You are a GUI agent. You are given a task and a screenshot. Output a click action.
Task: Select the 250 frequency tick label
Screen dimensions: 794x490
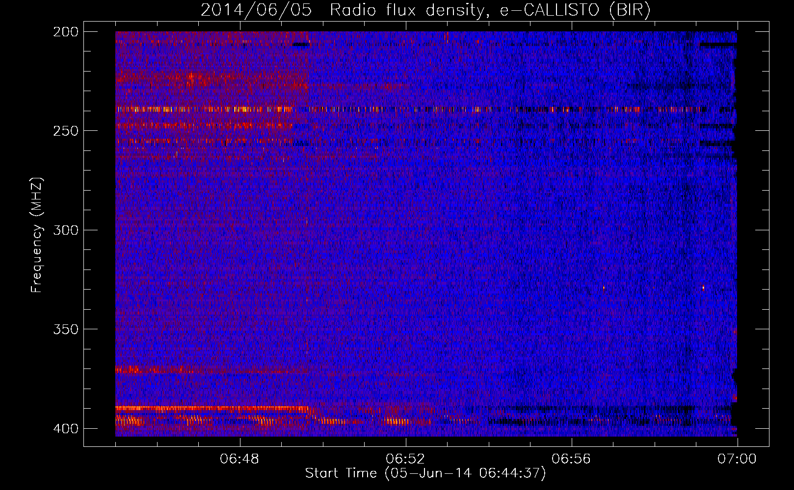coord(66,131)
